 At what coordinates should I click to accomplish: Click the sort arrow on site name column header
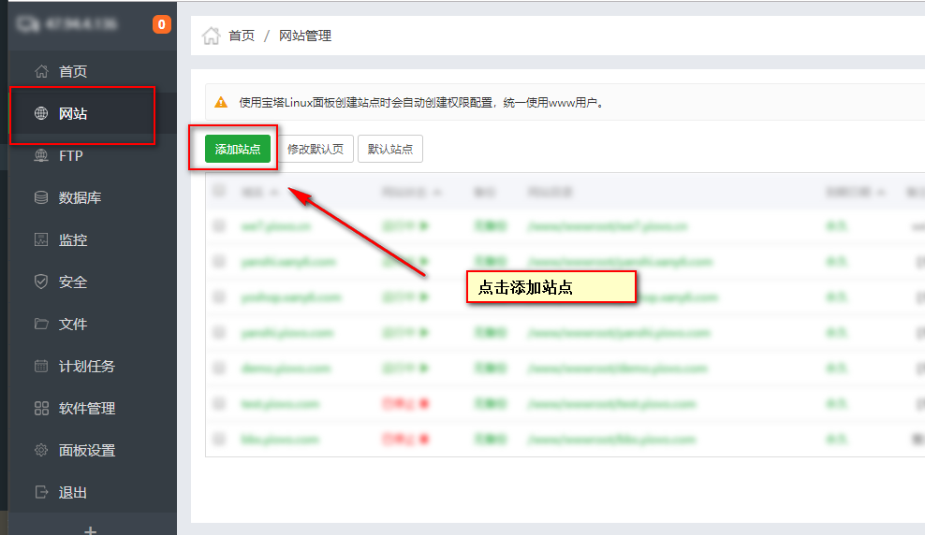click(x=275, y=193)
